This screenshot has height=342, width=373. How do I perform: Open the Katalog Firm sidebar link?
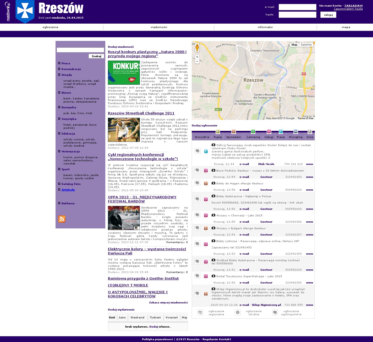pos(71,184)
